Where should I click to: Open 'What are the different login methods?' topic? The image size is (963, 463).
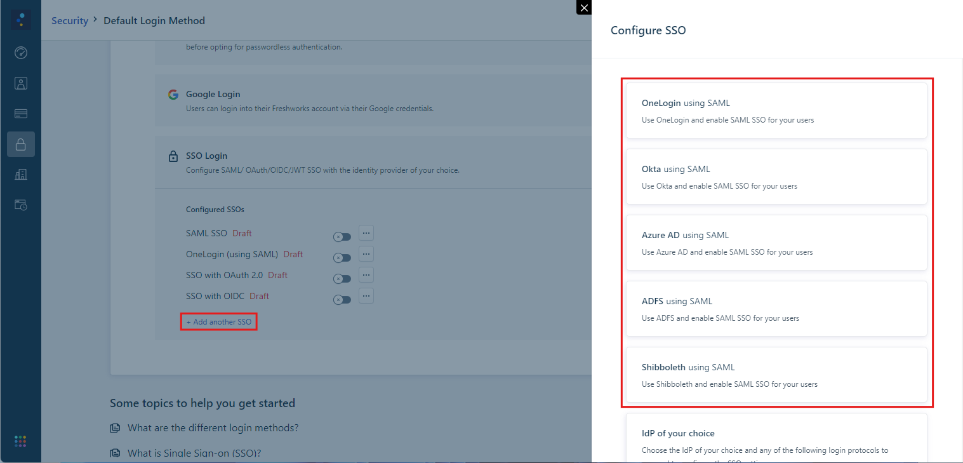point(213,428)
